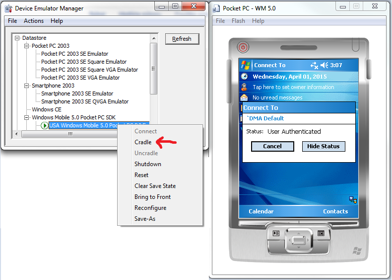Collapse the Pocket PC 2003 node
The image size is (392, 280).
click(x=26, y=46)
